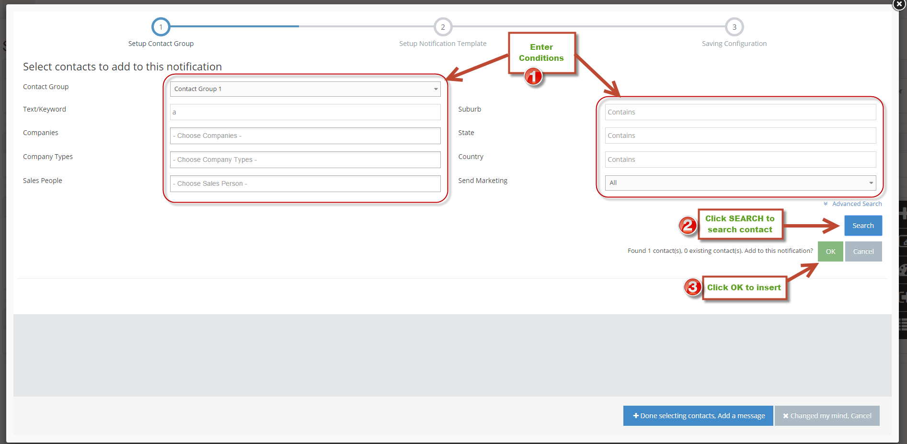Click Done selecting contacts, Add a message

[x=698, y=416]
